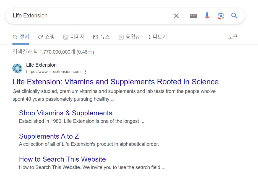The height and width of the screenshot is (179, 258).
Task: Clear the search box with the X icon
Action: [x=176, y=16]
